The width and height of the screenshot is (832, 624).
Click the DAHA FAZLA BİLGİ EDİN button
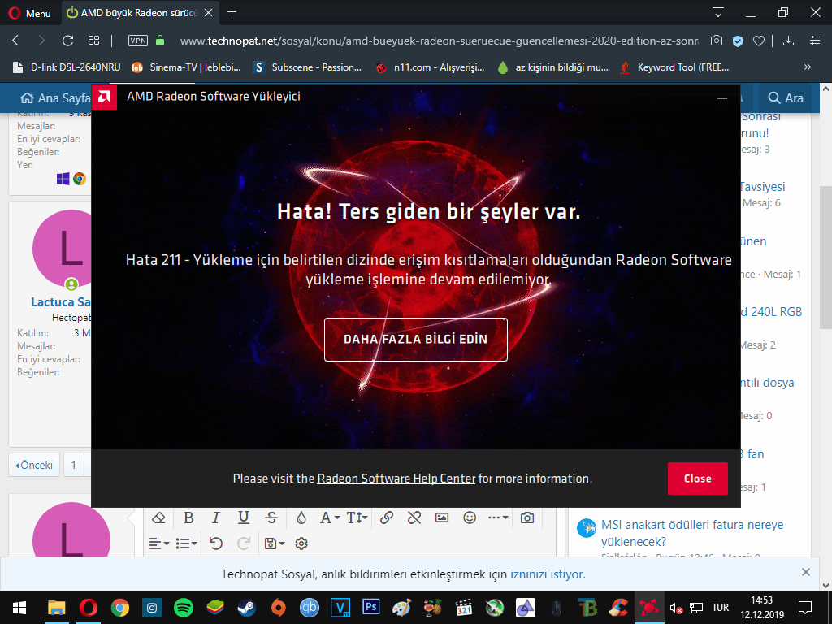point(415,340)
